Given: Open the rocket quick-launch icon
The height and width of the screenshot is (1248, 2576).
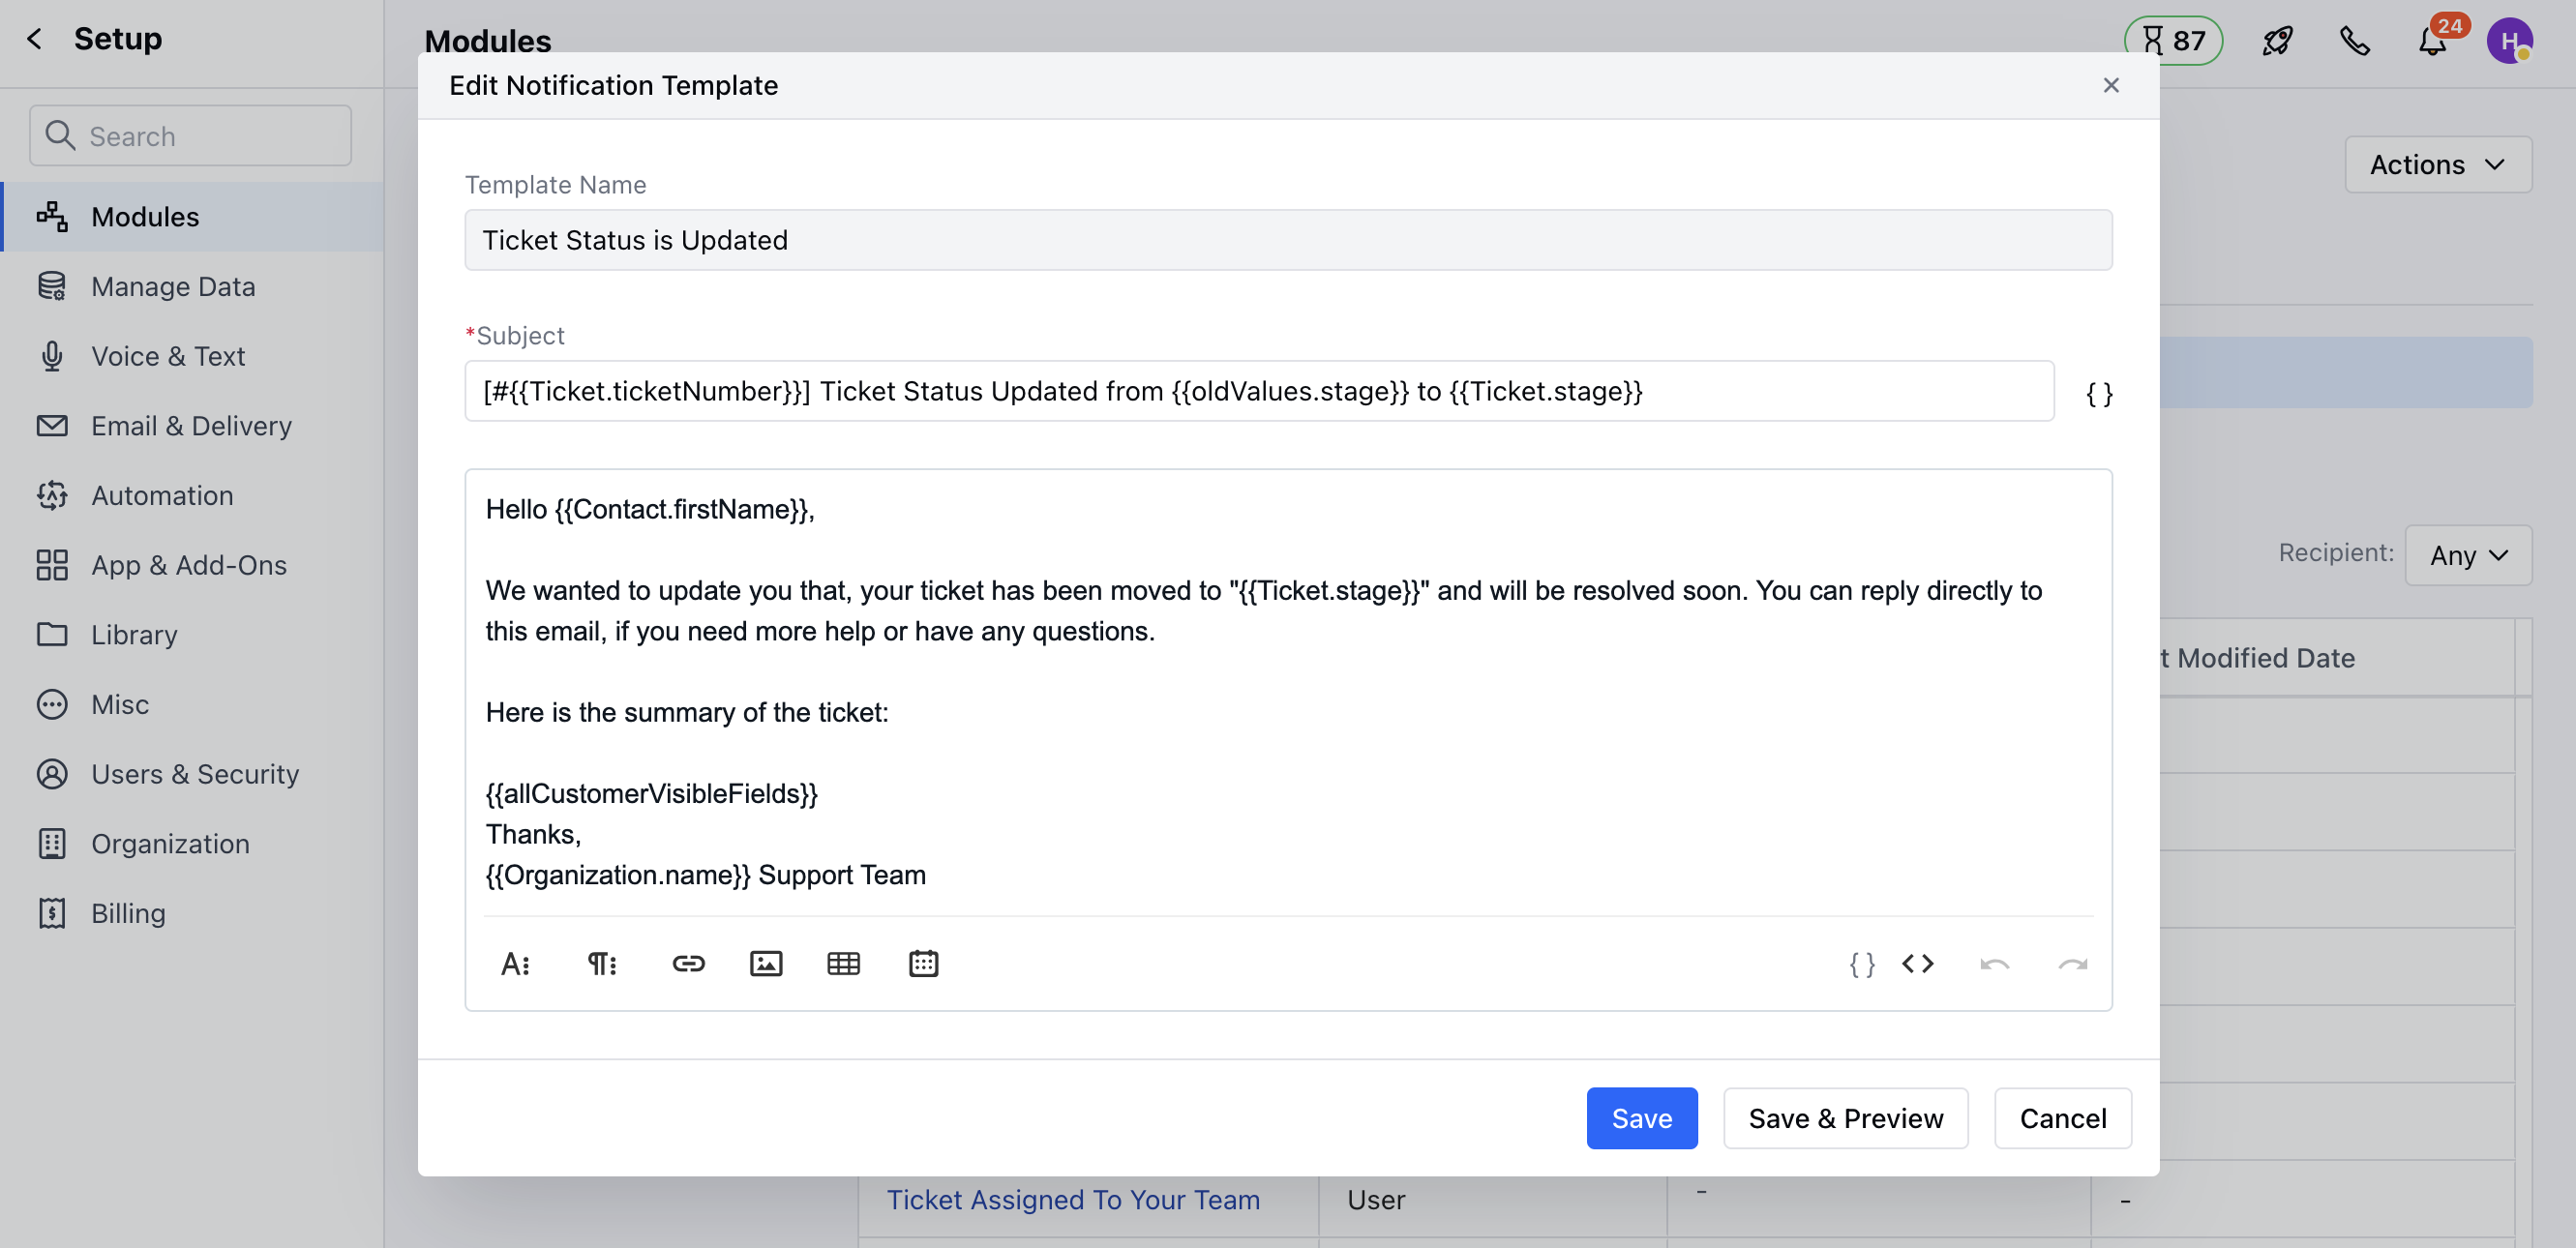Looking at the screenshot, I should coord(2278,41).
